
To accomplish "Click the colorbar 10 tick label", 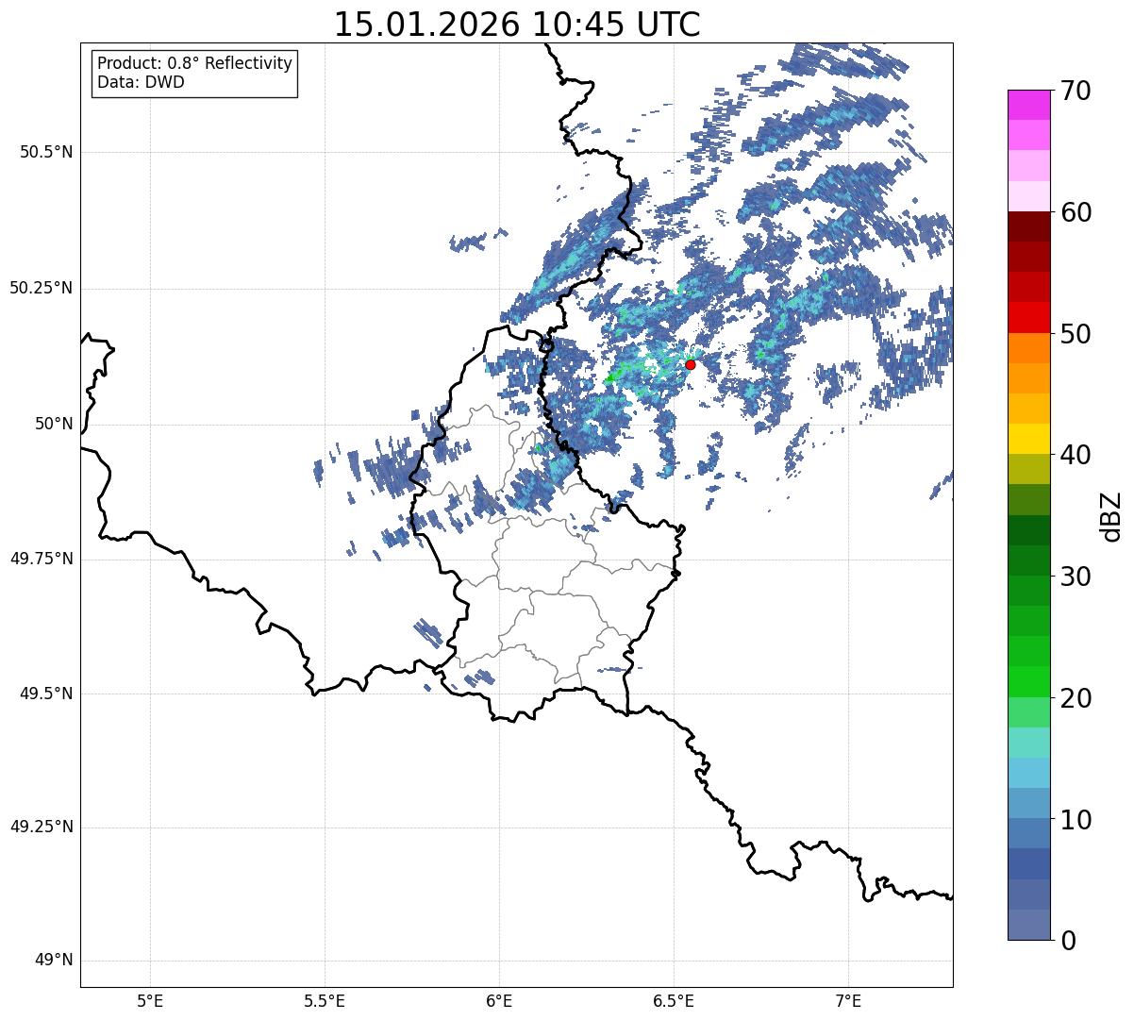I will (1076, 819).
